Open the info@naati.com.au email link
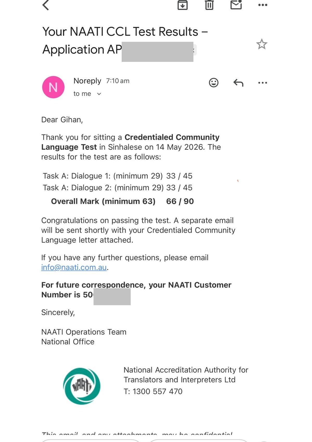The height and width of the screenshot is (442, 312). [x=74, y=267]
